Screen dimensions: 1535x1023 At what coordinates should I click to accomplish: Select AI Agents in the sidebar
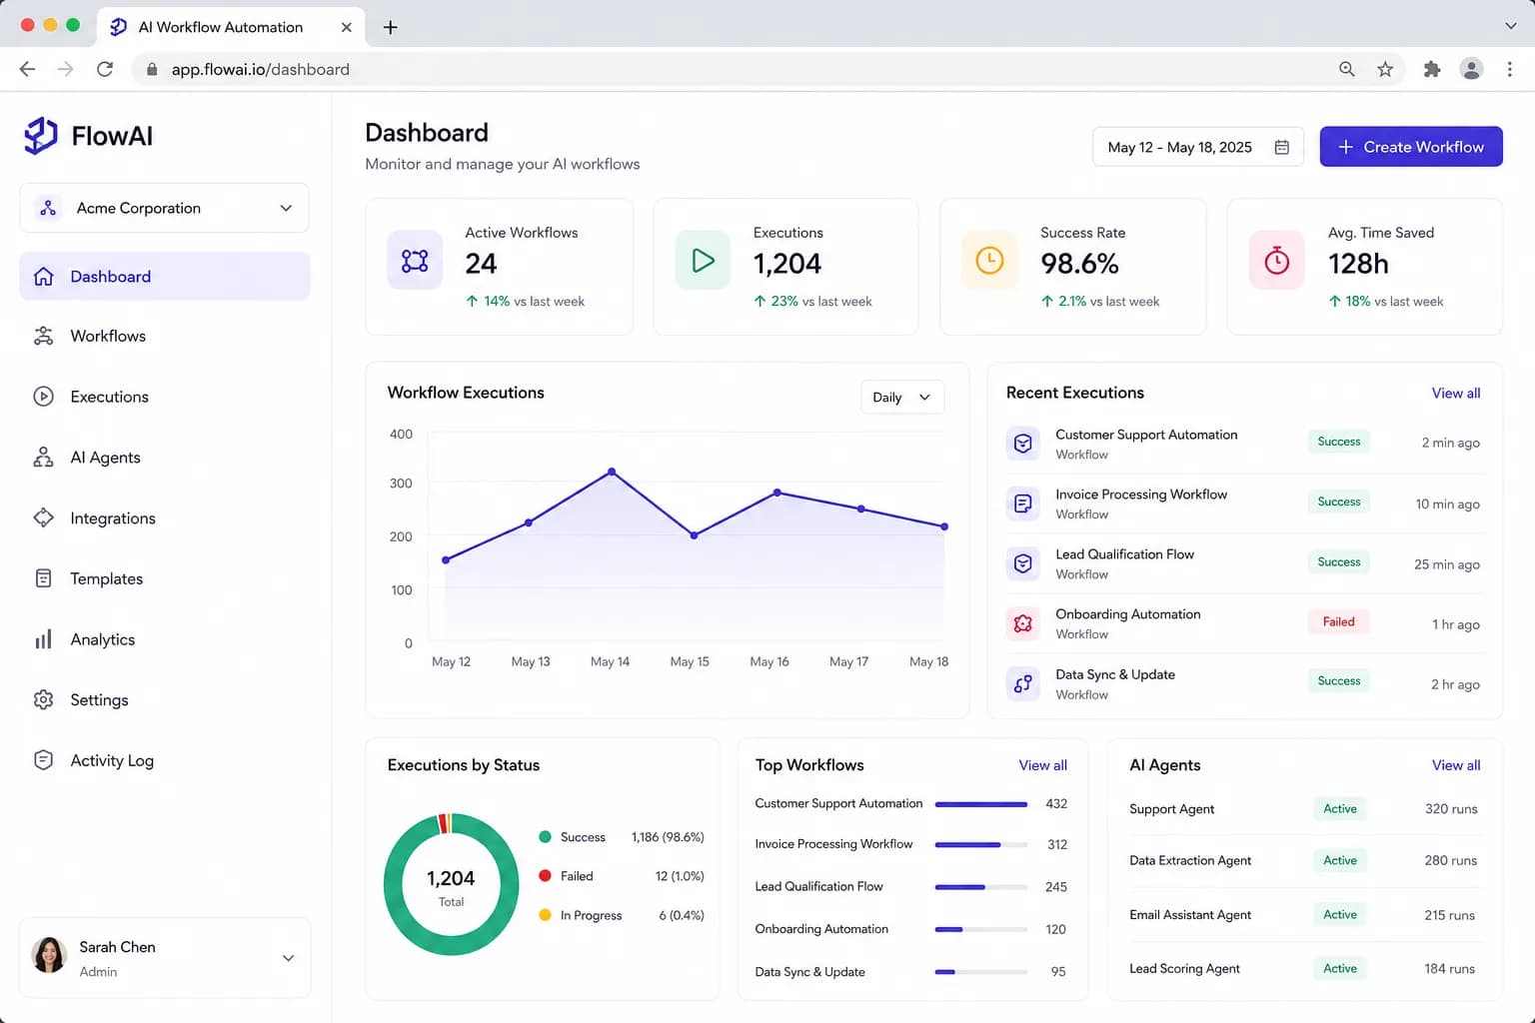point(164,458)
